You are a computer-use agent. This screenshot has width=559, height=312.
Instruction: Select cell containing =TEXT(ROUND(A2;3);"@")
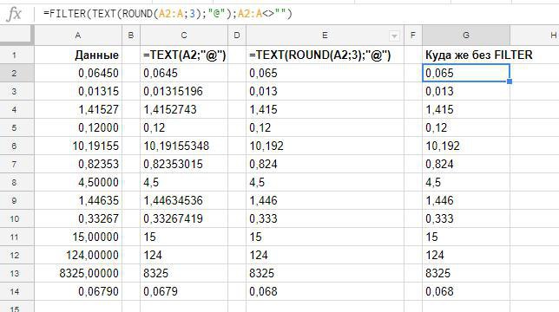(x=325, y=55)
